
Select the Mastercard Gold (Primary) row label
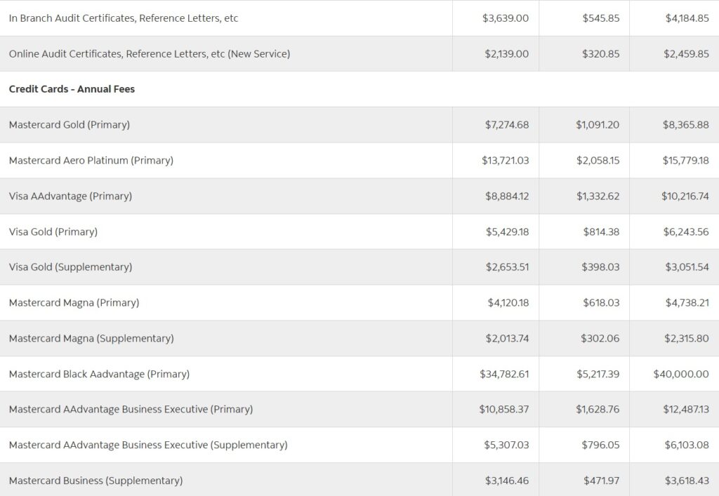point(70,125)
